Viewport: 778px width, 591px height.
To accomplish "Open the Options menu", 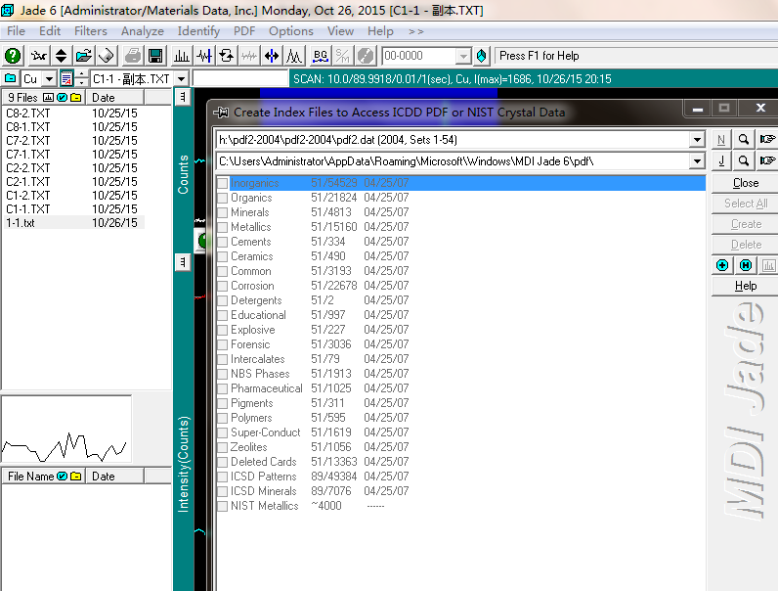I will click(x=290, y=31).
